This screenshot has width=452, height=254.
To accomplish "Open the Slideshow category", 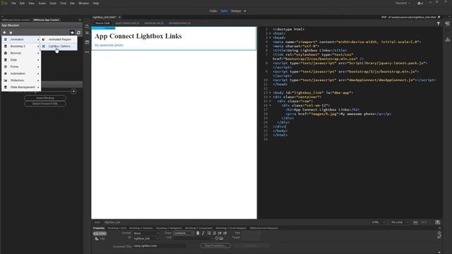I will [x=21, y=80].
